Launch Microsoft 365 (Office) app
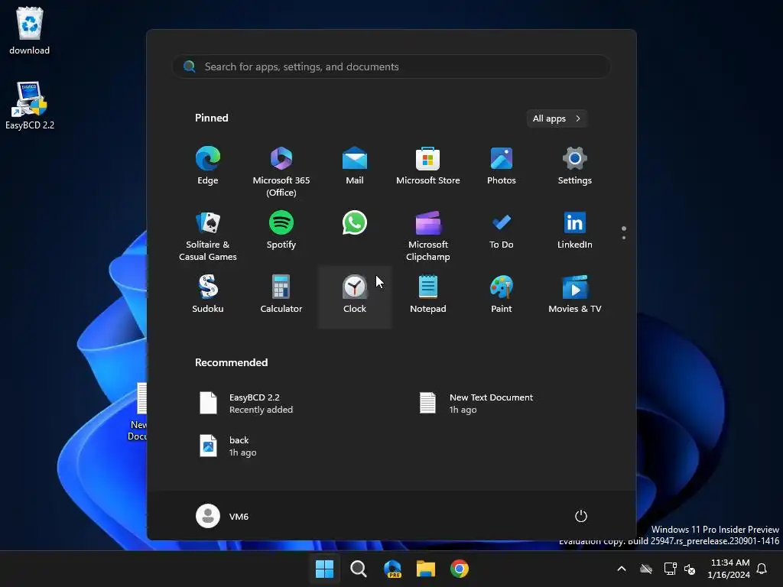 pos(281,171)
